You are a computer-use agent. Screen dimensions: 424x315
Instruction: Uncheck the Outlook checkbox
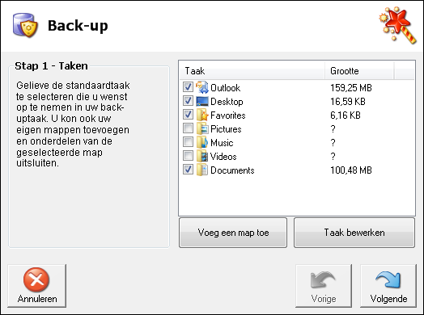[x=188, y=87]
